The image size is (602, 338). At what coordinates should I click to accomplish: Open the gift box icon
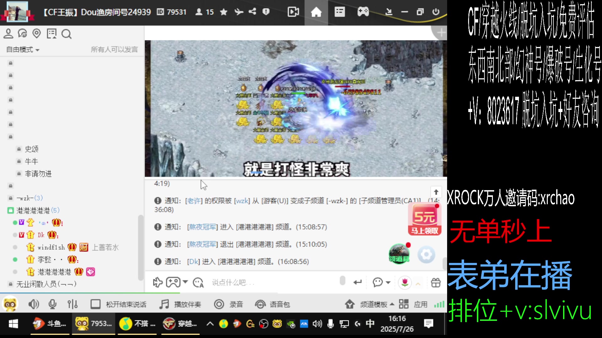pos(436,283)
